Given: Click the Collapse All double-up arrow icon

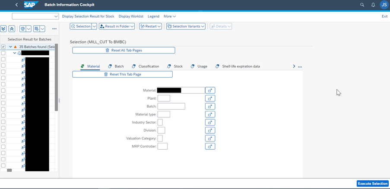Looking at the screenshot, I should tap(12, 29).
